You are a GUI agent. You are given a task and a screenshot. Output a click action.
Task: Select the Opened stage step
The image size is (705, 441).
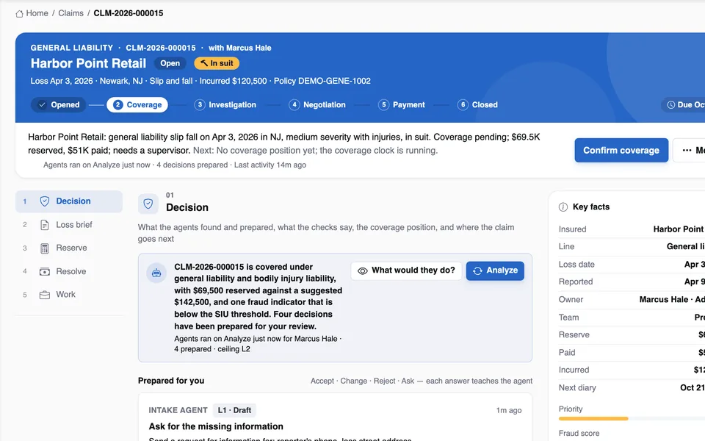pyautogui.click(x=59, y=105)
